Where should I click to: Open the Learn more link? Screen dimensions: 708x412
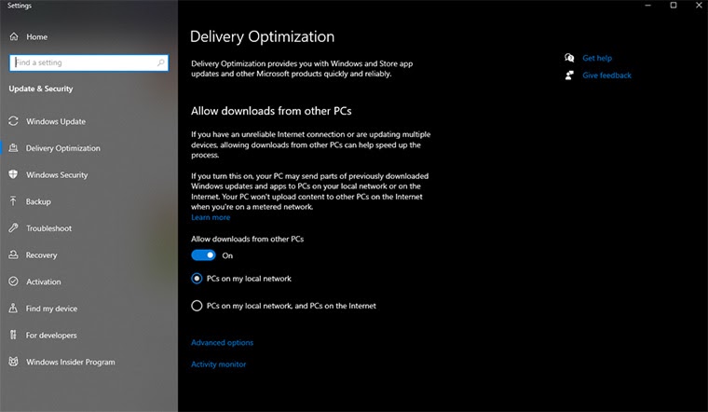[x=211, y=217]
